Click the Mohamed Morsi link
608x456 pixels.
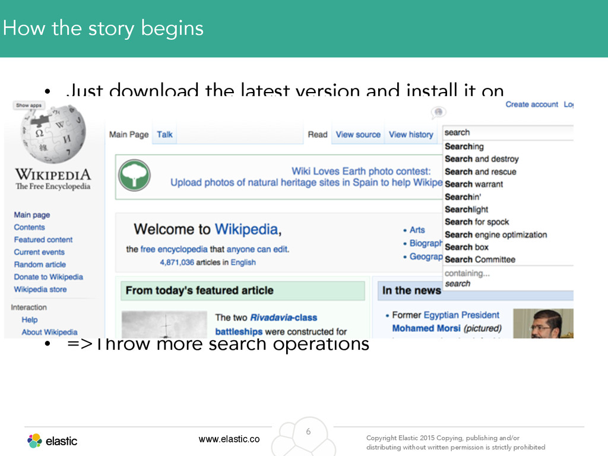[426, 328]
